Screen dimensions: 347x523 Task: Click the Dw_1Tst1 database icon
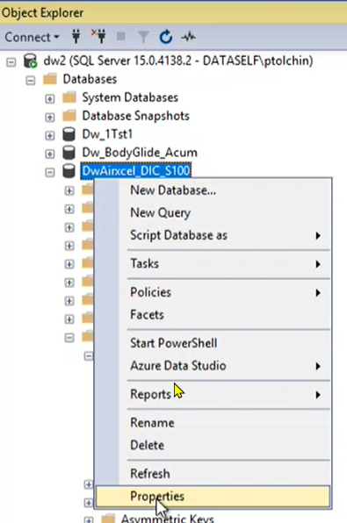point(69,134)
